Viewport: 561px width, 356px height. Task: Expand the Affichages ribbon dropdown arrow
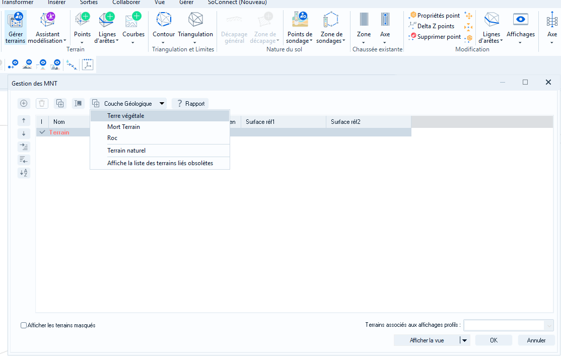[520, 43]
